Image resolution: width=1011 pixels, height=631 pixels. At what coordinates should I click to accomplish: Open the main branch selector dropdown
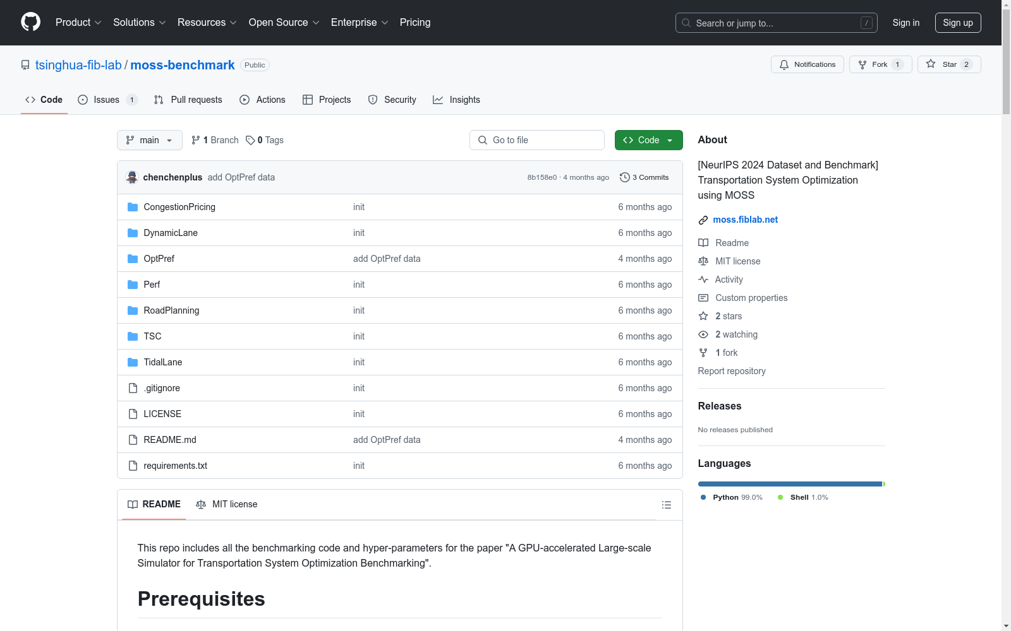[150, 140]
